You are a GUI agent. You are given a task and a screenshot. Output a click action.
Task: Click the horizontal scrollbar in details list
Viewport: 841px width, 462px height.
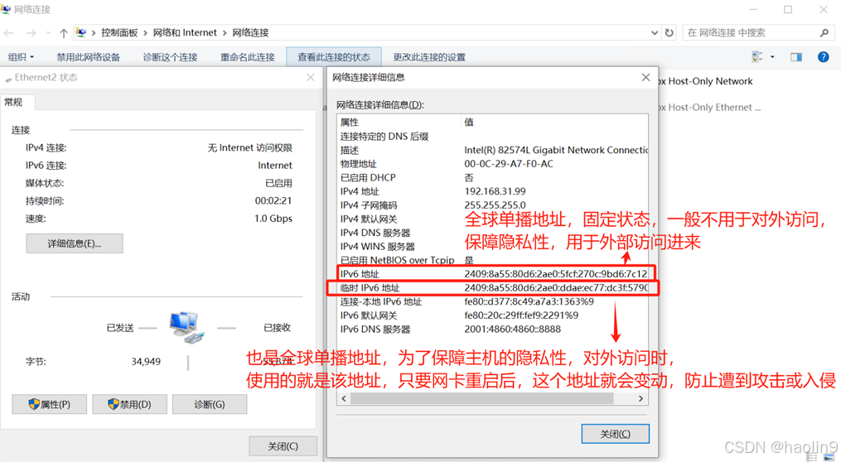tap(492, 398)
